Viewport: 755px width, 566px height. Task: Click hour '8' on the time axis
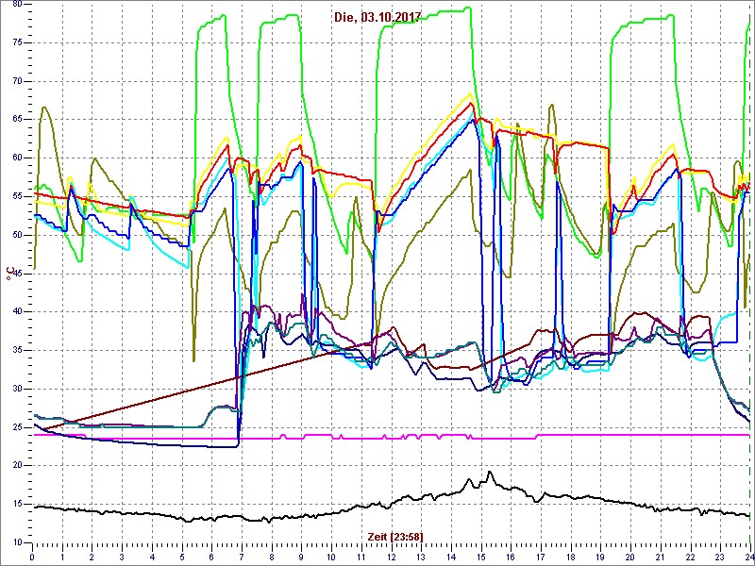(x=272, y=556)
